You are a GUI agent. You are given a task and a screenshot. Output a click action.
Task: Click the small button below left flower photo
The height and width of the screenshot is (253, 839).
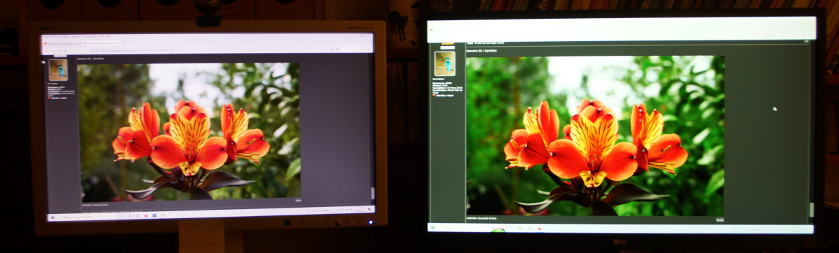coord(298,200)
